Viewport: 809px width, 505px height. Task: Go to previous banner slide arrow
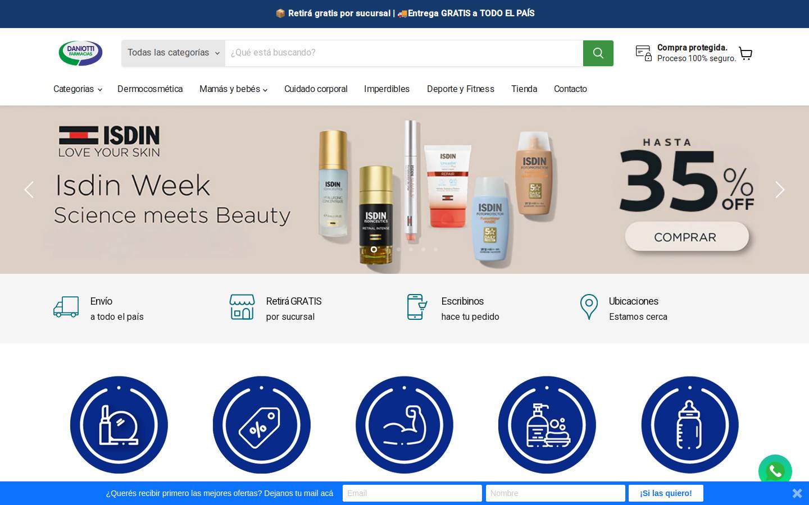pyautogui.click(x=29, y=190)
